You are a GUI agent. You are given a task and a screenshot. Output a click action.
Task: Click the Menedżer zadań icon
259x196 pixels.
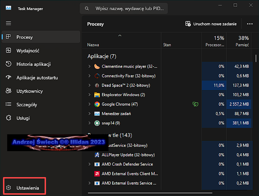tap(97, 114)
